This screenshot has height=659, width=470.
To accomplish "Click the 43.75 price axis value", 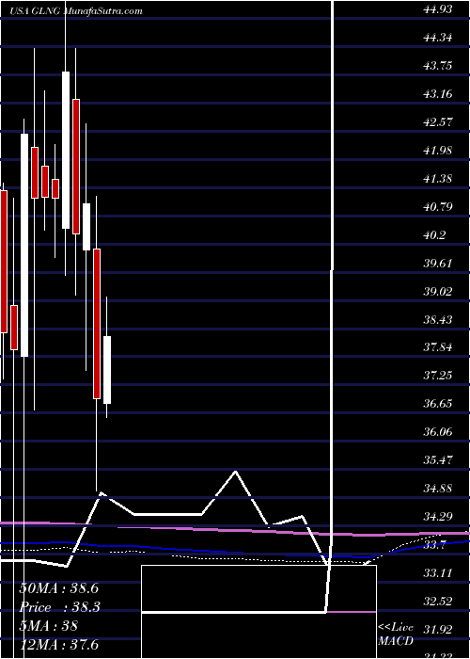I will coord(438,66).
